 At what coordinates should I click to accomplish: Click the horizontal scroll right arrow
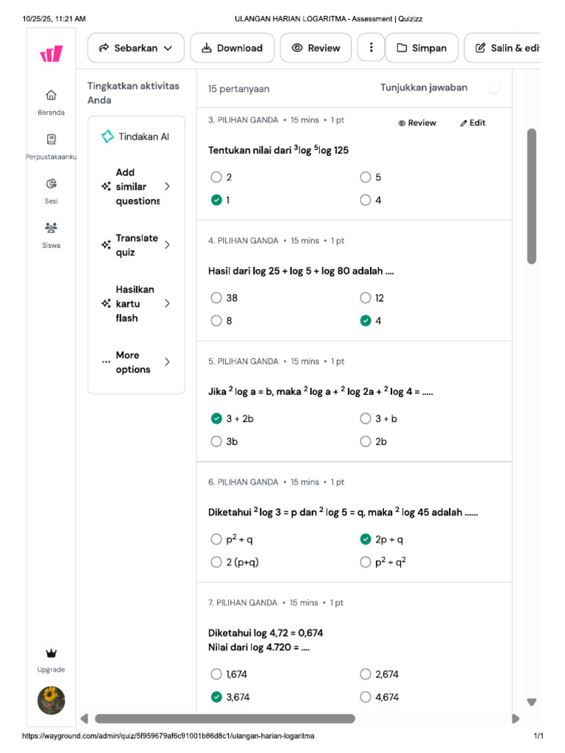coord(516,718)
